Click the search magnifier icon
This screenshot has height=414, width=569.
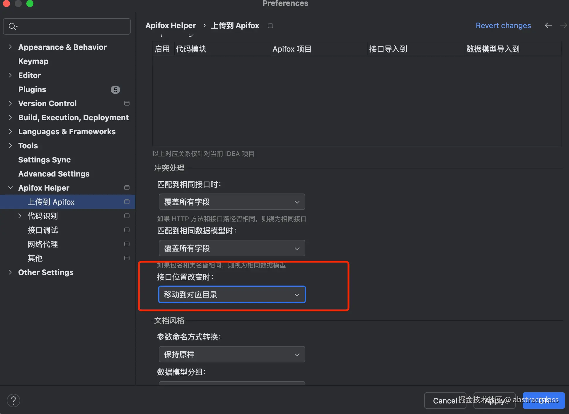click(x=12, y=26)
